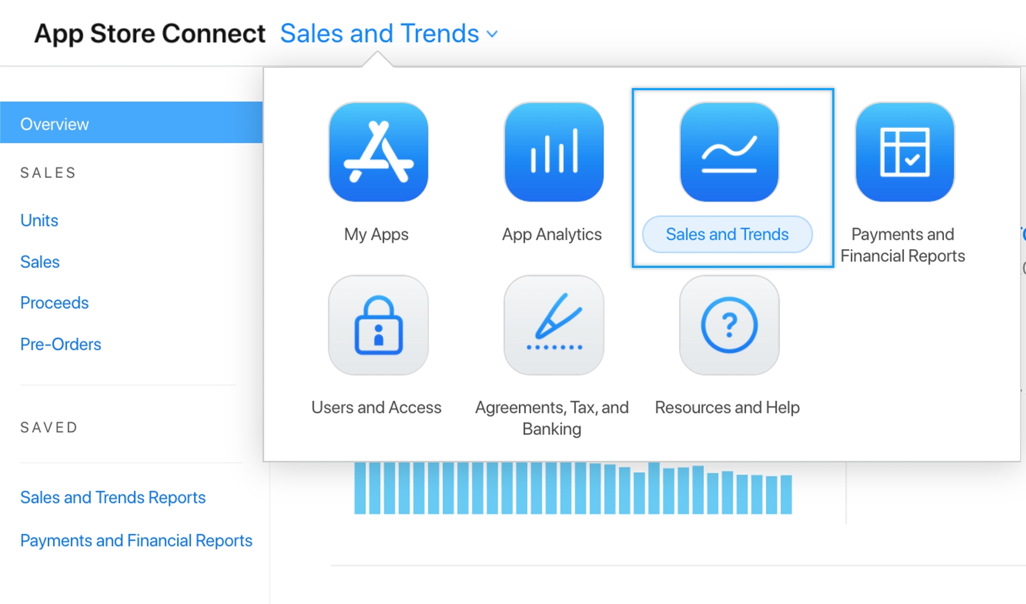Click the tallest bar in the chart
Image resolution: width=1026 pixels, height=604 pixels.
click(654, 487)
